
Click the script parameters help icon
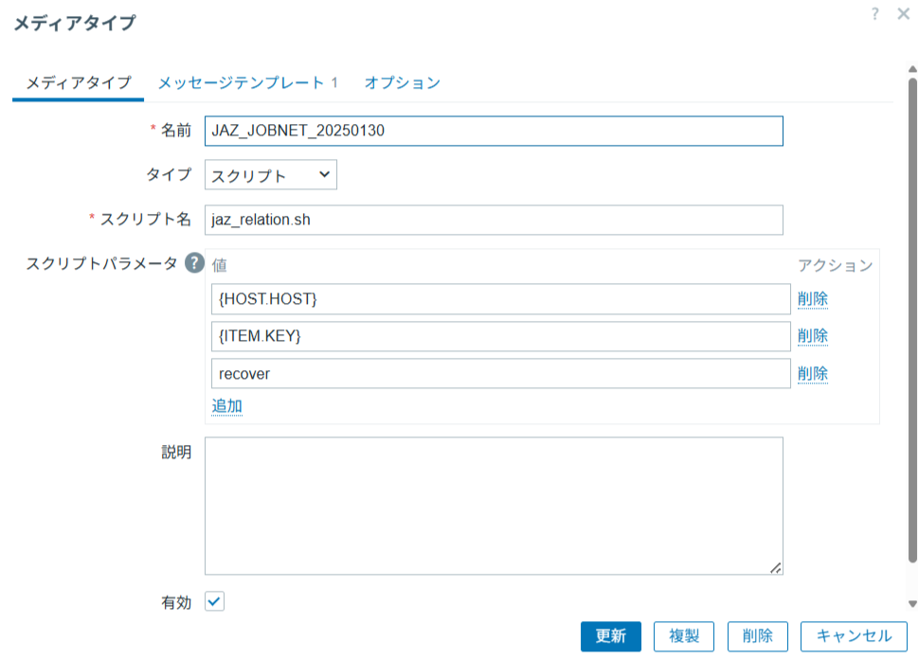click(194, 263)
